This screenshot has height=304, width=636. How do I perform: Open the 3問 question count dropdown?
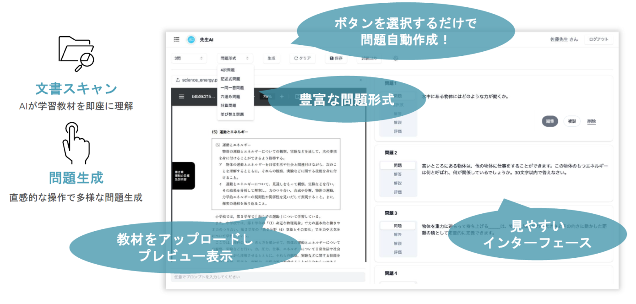pyautogui.click(x=188, y=58)
